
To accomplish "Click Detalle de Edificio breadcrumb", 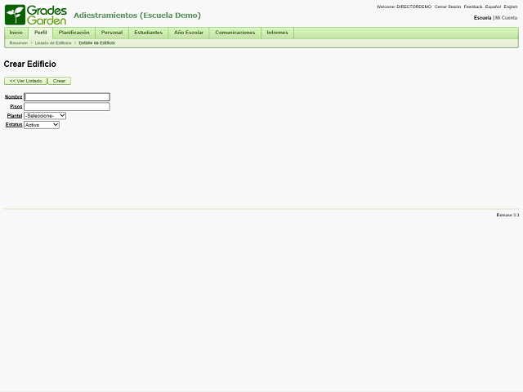I will coord(97,43).
